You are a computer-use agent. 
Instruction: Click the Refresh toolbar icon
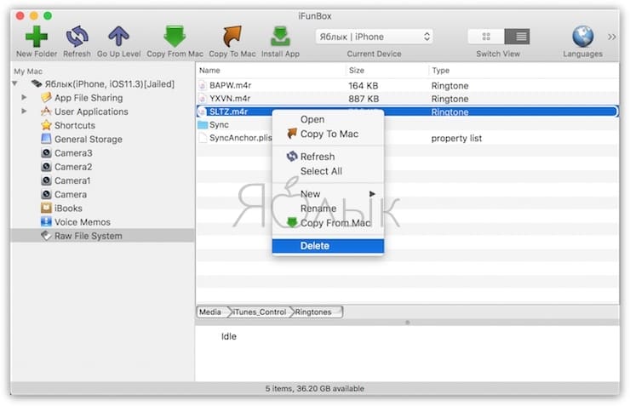point(77,37)
